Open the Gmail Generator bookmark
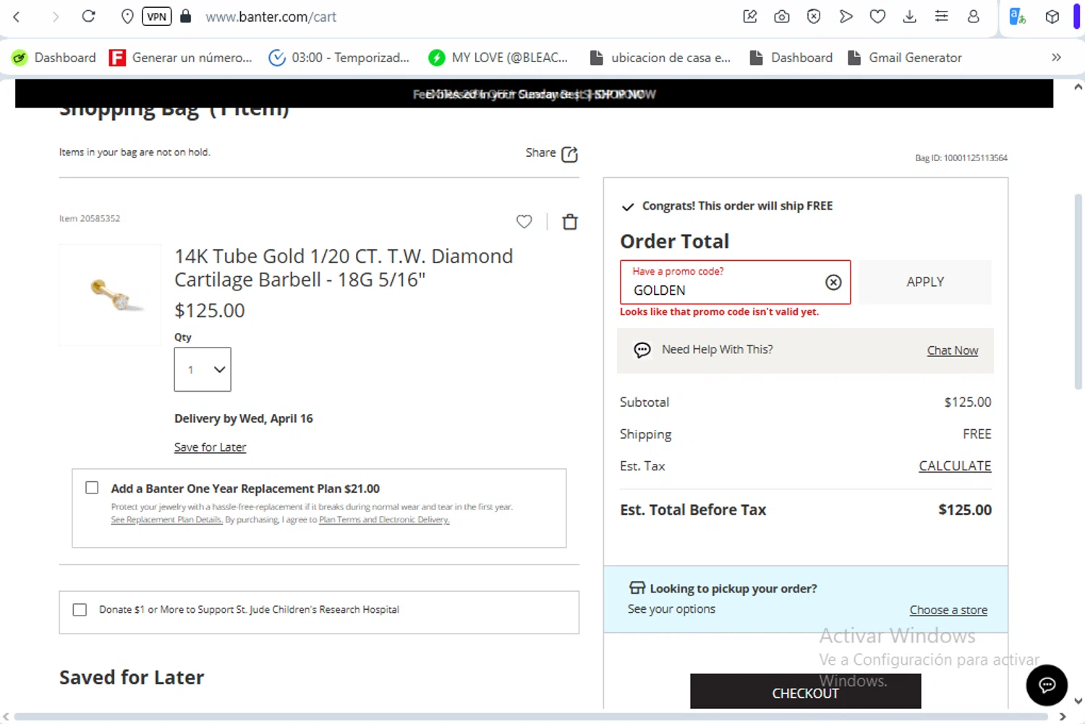Screen dimensions: 1085x724 click(905, 58)
